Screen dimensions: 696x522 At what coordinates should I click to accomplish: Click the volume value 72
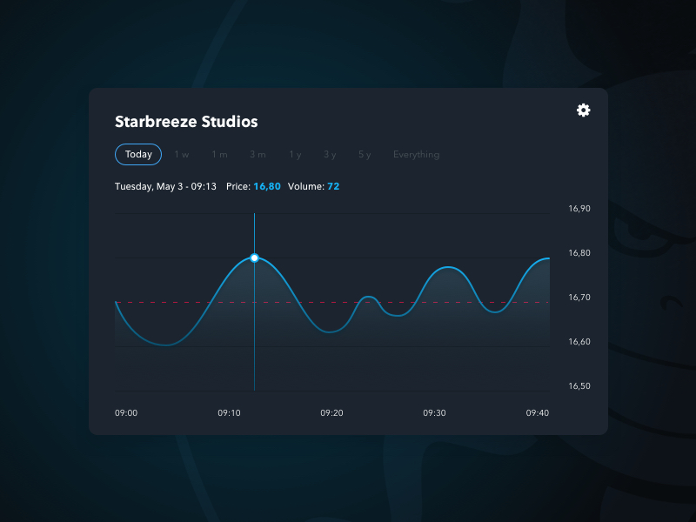point(333,186)
